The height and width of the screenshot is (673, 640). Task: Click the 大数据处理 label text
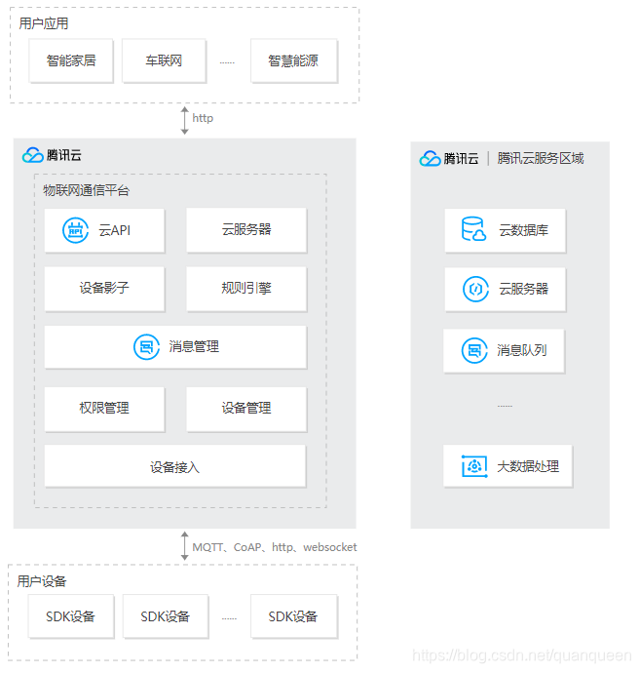coord(528,466)
